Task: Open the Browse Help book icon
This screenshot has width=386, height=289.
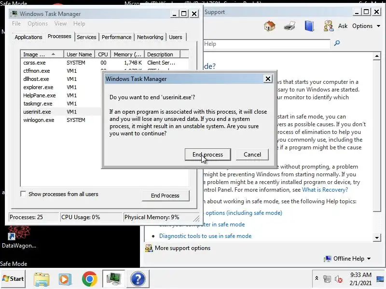Action: (309, 26)
